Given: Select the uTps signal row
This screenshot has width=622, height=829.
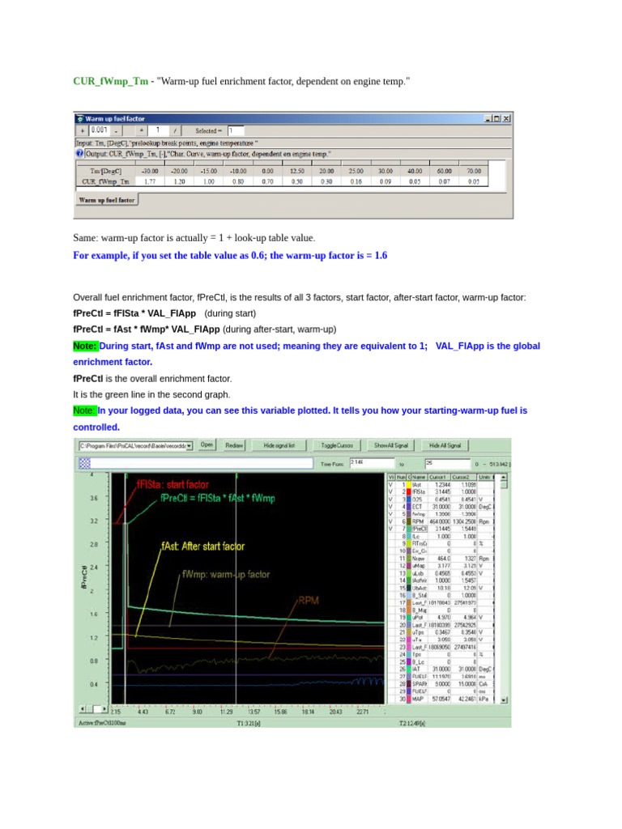Looking at the screenshot, I should (441, 632).
